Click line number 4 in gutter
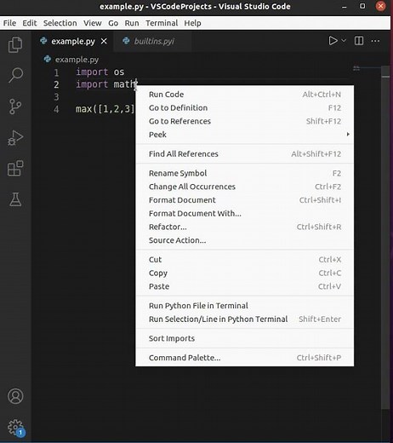The width and height of the screenshot is (393, 443). pos(56,109)
